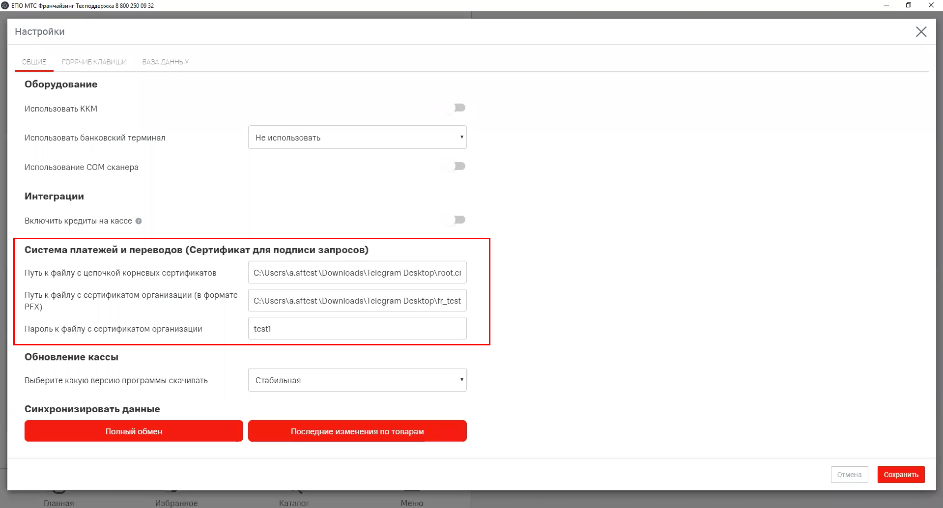The width and height of the screenshot is (943, 508).
Task: Click the Отмена button
Action: (849, 475)
